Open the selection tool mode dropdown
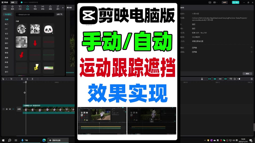Image resolution: width=255 pixels, height=143 pixels. (6, 79)
